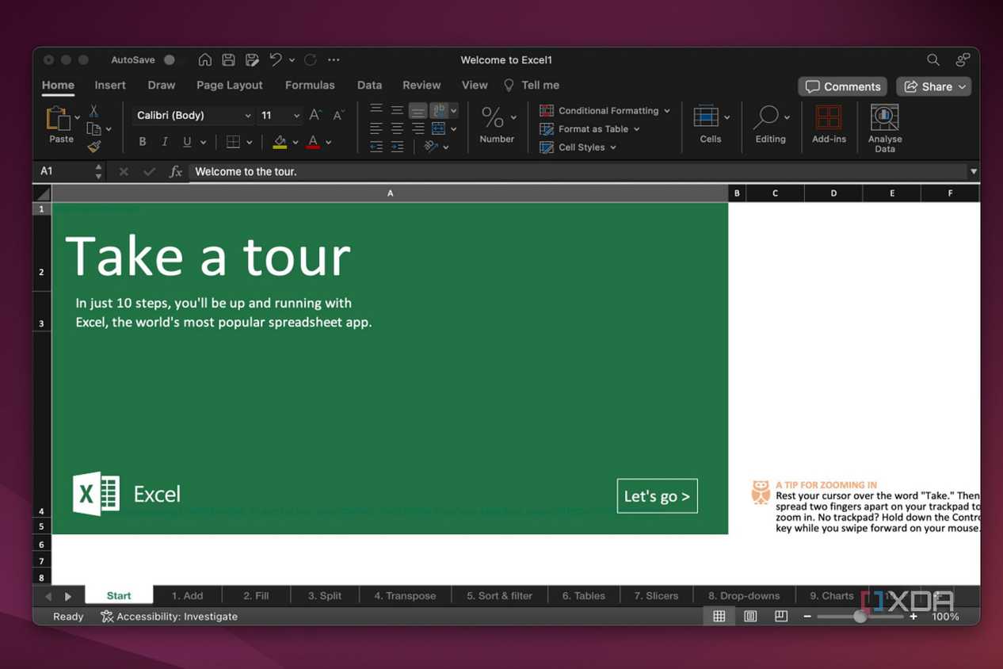1003x669 pixels.
Task: Undo the last action
Action: (275, 59)
